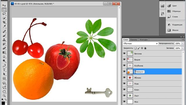Screen dimensions: 186x105
Task: Select the Quick Selection tool
Action: pos(4,18)
